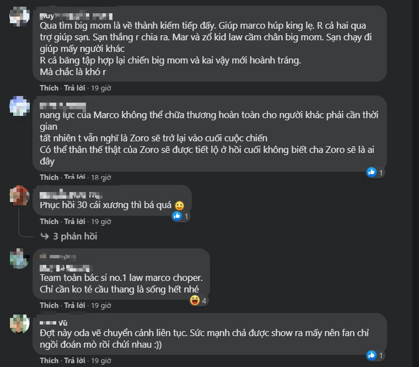
Task: Open avatar of '30 cái xương' commenter
Action: [x=19, y=195]
